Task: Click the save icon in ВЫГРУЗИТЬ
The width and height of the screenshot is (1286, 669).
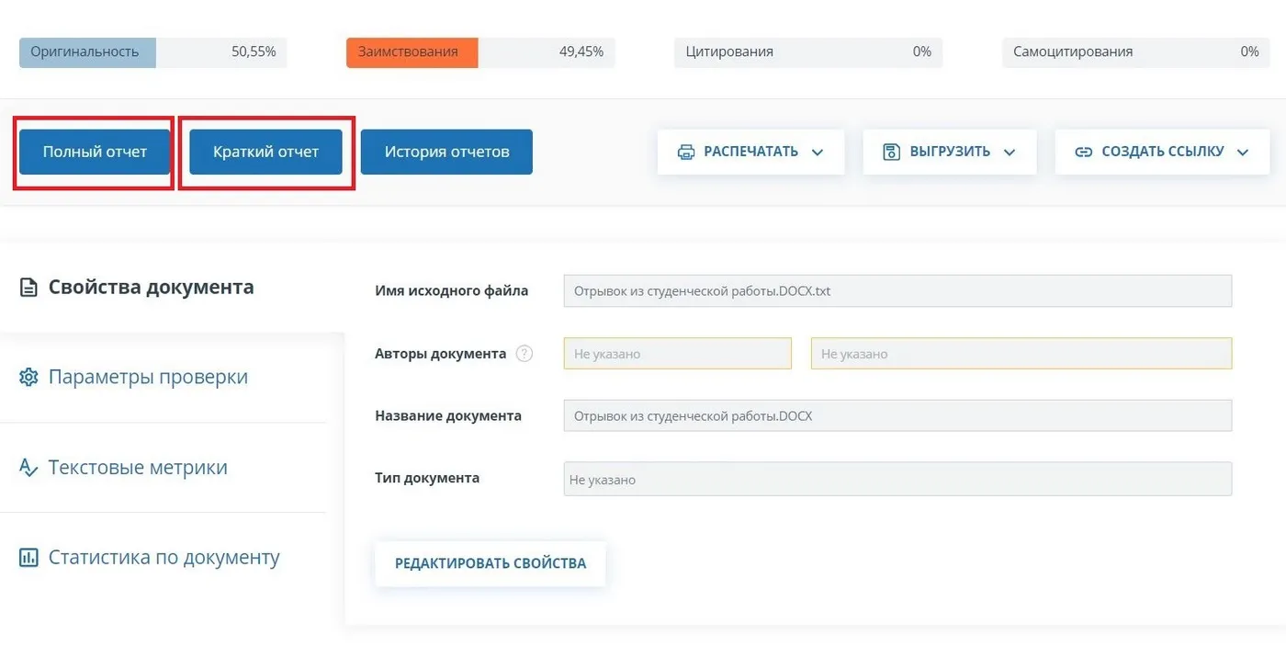Action: click(x=891, y=153)
